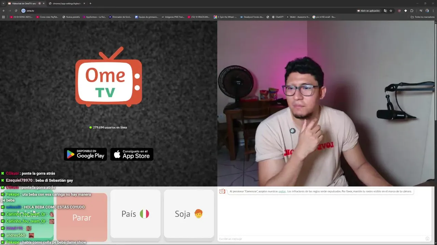This screenshot has width=437, height=245.
Task: Open a new tab with the plus button
Action: coord(90,3)
